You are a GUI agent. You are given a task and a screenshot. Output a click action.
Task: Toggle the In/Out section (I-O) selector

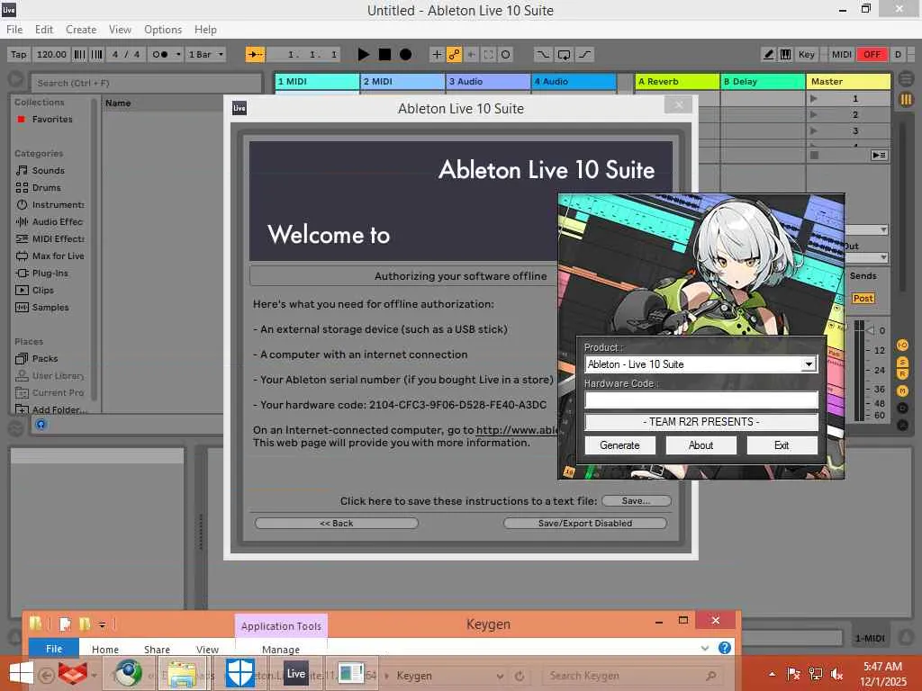point(902,345)
